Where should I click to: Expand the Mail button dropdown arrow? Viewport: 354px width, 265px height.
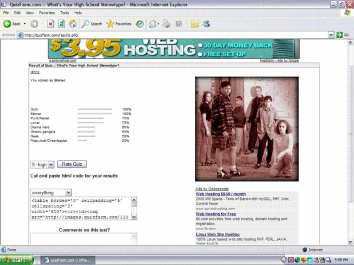pyautogui.click(x=159, y=24)
